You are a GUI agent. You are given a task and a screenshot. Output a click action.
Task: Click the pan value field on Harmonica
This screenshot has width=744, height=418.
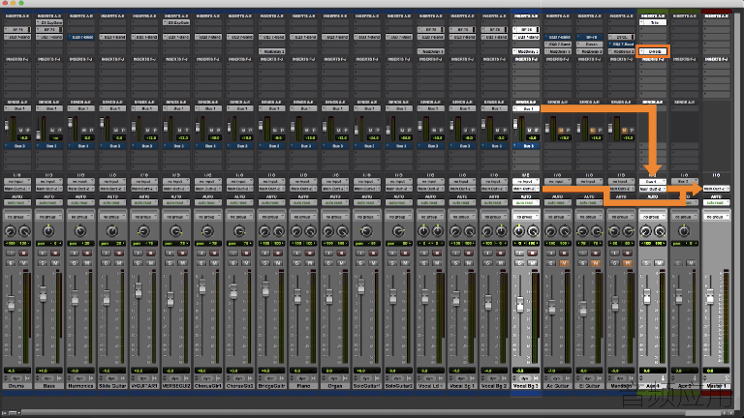point(80,243)
